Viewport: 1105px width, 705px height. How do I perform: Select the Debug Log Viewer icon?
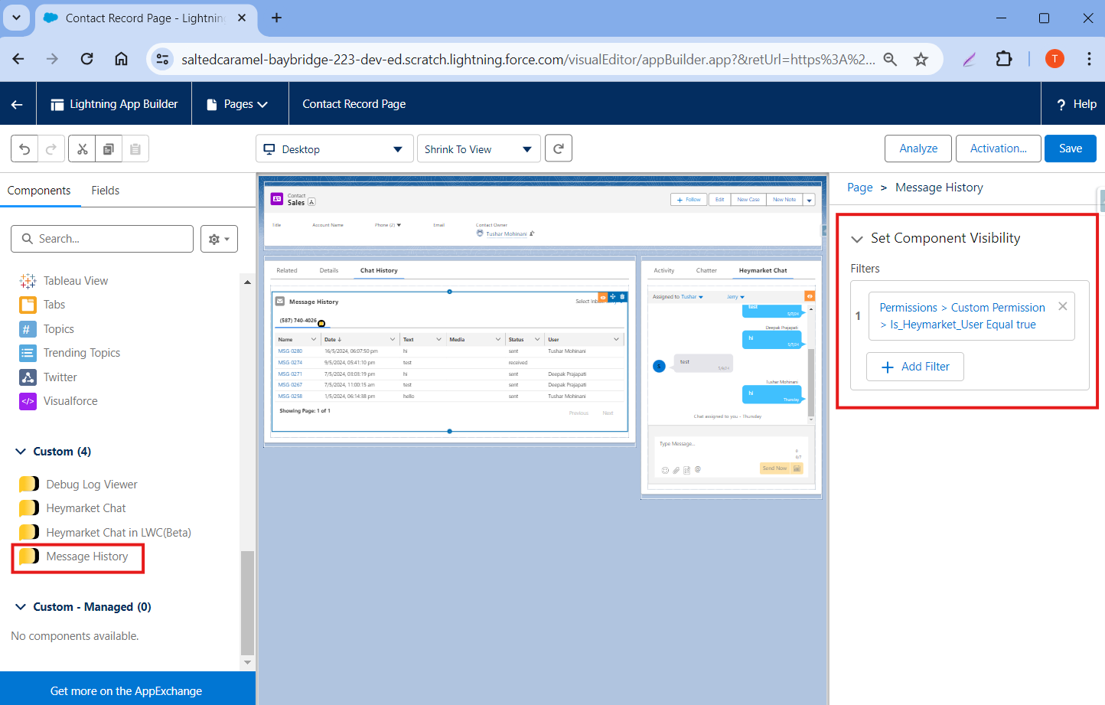pos(29,484)
